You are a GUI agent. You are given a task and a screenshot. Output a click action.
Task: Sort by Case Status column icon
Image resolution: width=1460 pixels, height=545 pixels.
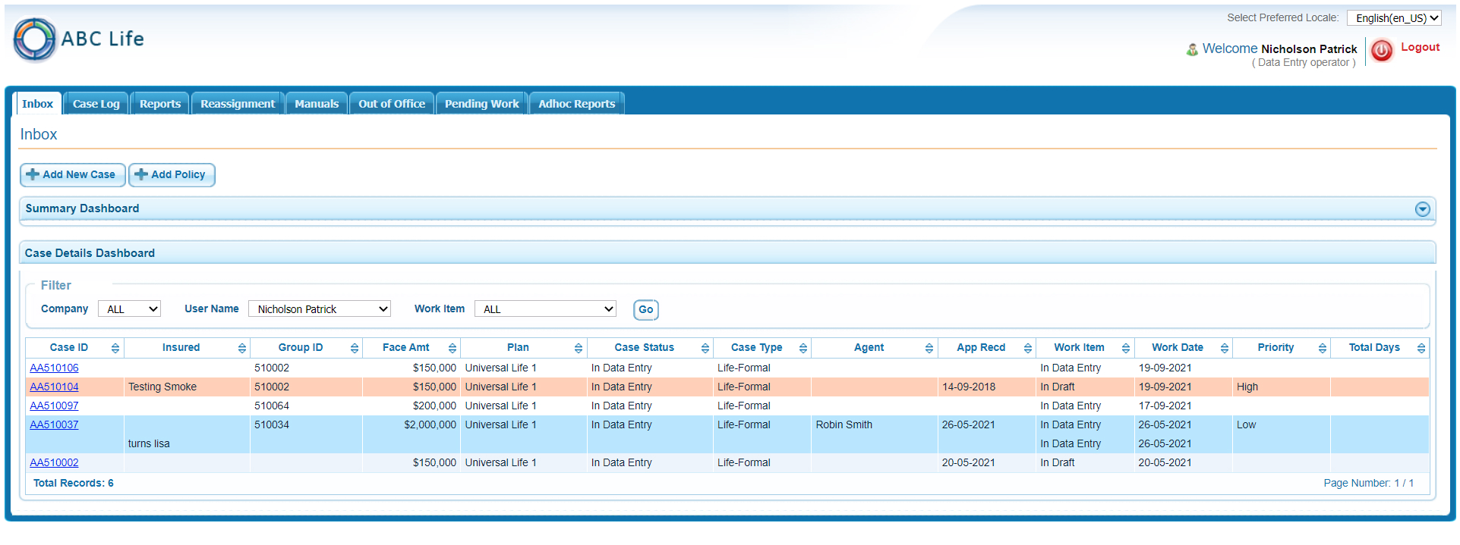[705, 348]
